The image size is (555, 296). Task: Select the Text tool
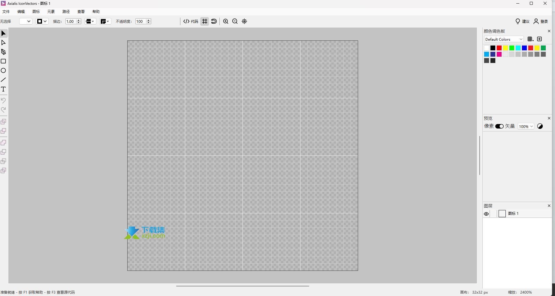coord(4,89)
